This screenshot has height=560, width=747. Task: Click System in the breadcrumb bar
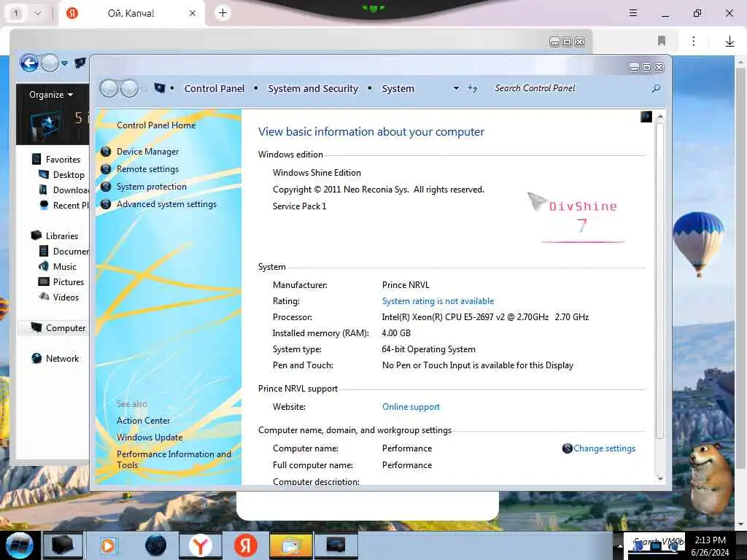(x=398, y=88)
